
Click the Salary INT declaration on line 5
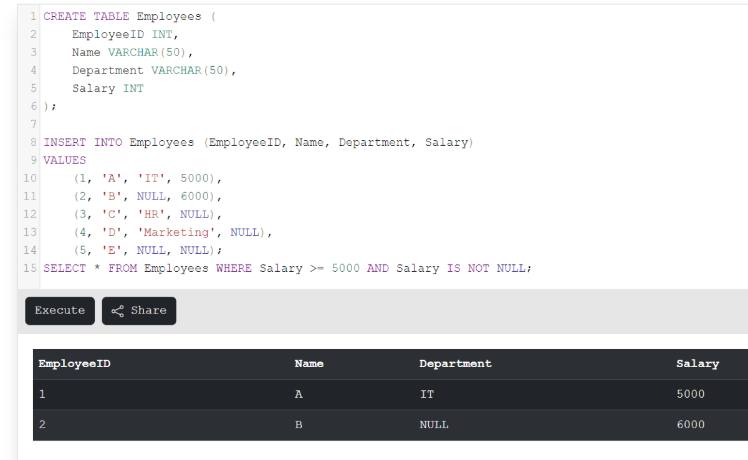107,88
